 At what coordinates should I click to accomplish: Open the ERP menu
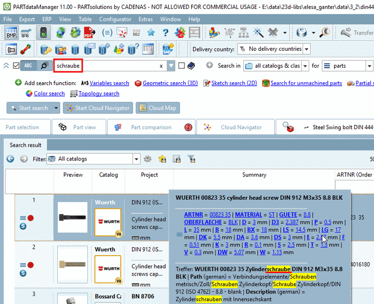[47, 19]
